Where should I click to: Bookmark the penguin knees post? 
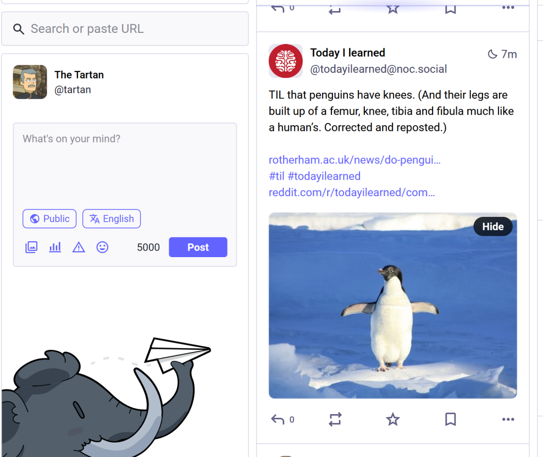pos(450,419)
